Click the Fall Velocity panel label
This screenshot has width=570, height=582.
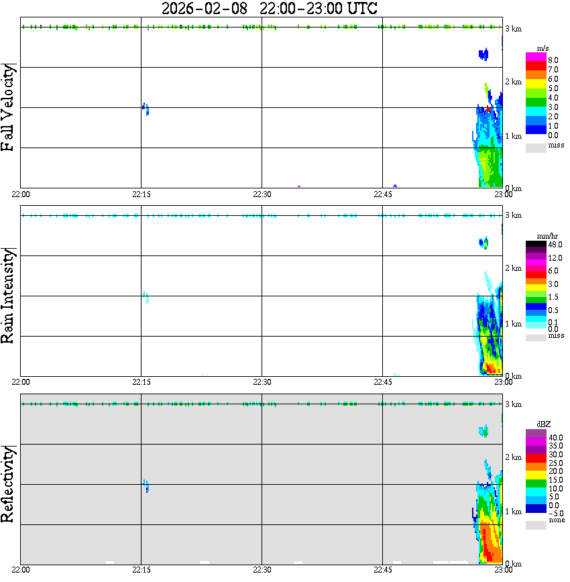tap(8, 107)
